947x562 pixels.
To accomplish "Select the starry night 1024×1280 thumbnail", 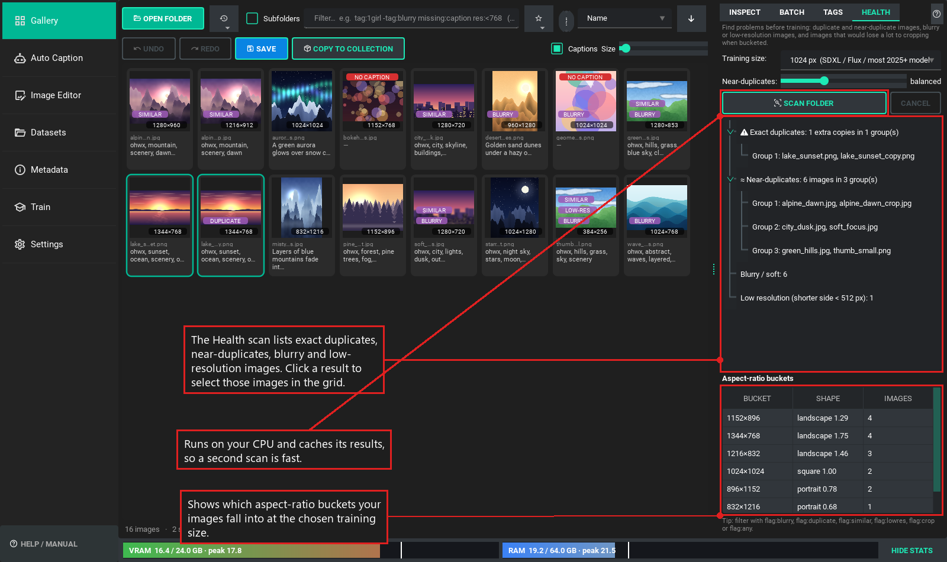I will coord(515,225).
